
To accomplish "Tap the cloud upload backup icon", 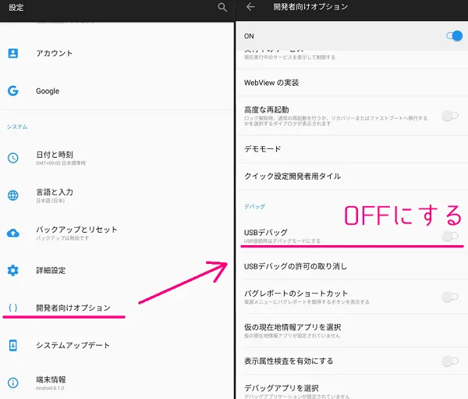I will [x=12, y=233].
